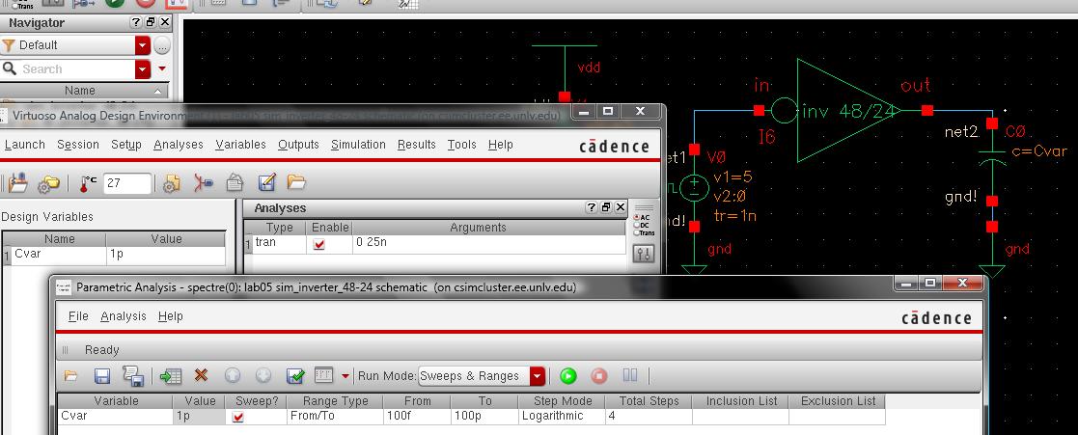Open the Outputs menu

[298, 145]
